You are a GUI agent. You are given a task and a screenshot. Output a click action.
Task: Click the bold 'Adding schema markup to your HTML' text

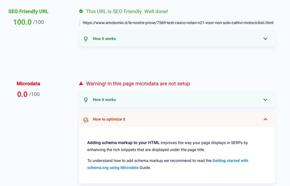[123, 143]
